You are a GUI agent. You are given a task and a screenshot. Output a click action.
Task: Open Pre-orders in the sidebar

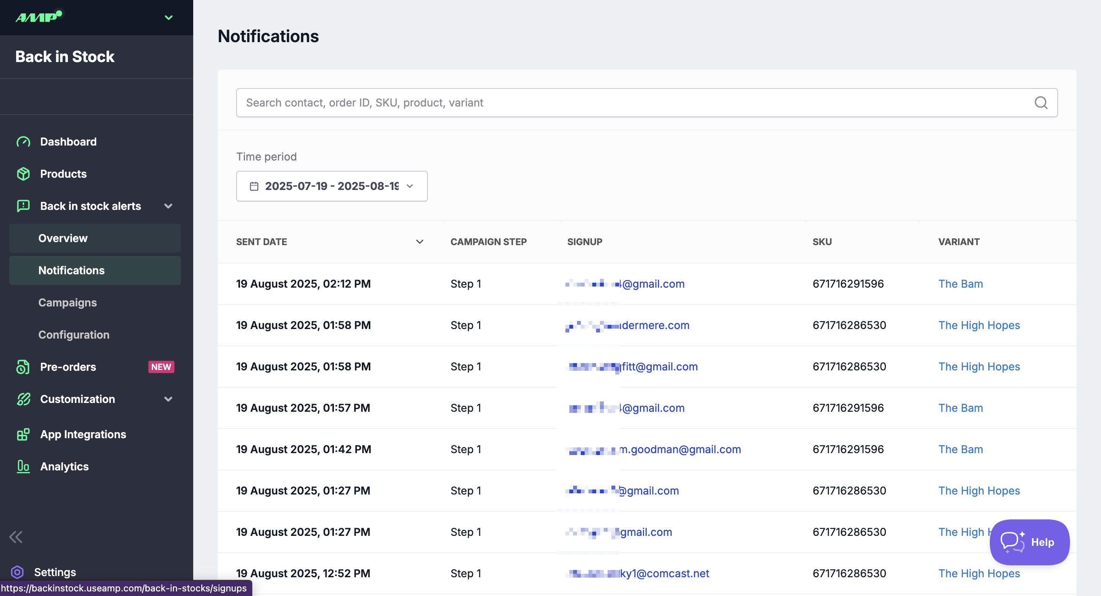pyautogui.click(x=68, y=367)
